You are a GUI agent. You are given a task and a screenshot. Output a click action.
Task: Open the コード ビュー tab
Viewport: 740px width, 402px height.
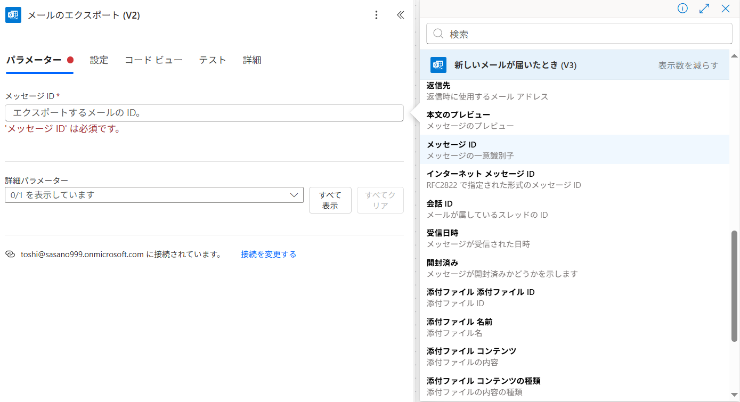pyautogui.click(x=153, y=60)
